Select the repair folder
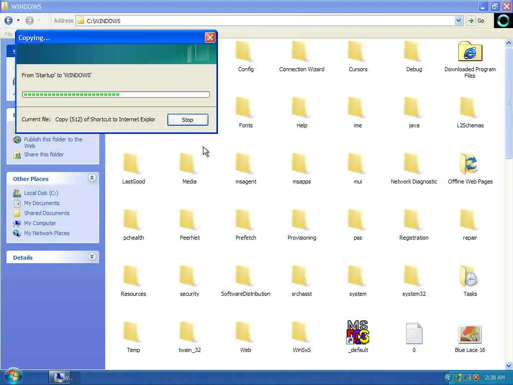This screenshot has width=513, height=385. pos(470,225)
